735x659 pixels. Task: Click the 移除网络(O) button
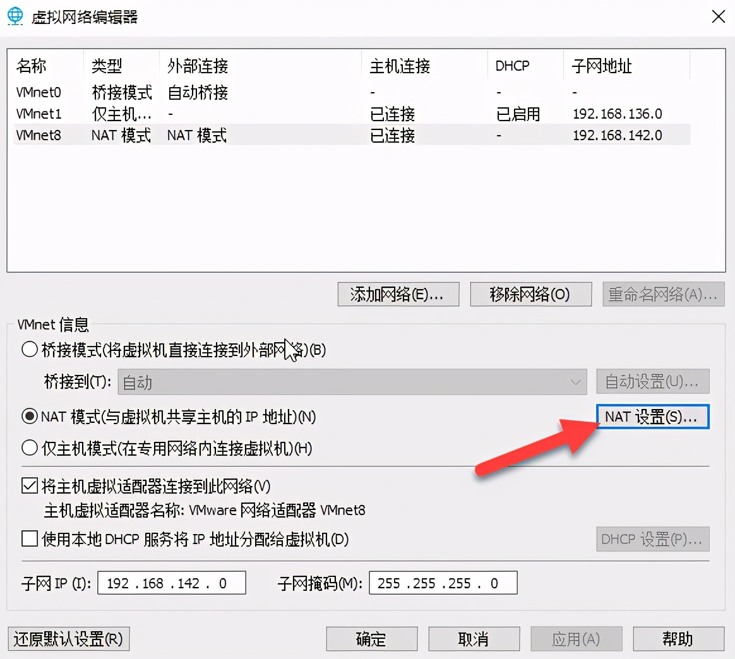(530, 294)
